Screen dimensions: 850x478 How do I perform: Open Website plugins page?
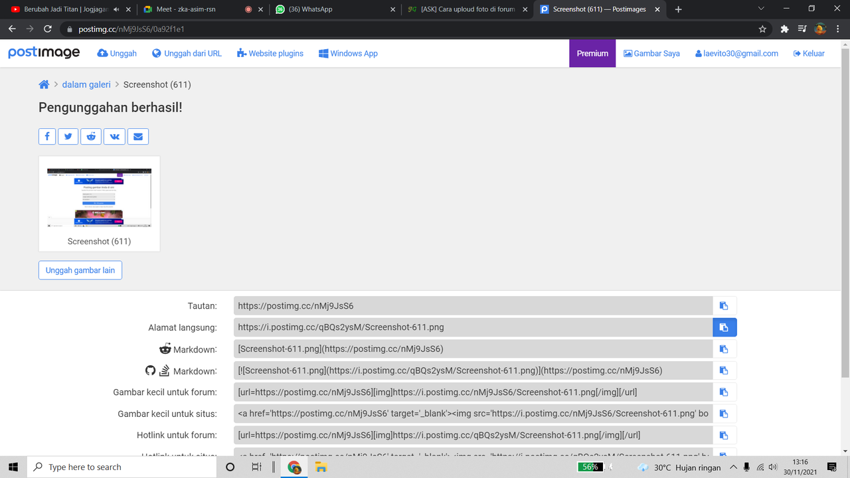click(x=270, y=53)
